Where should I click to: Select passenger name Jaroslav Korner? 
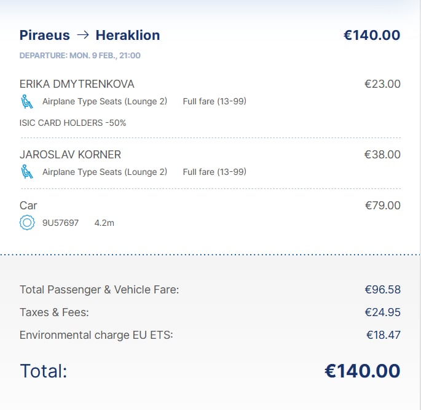[70, 155]
